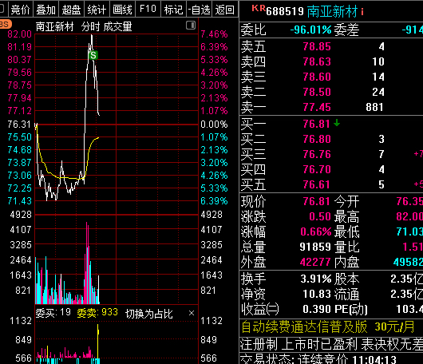
Task: Open F10 company info
Action: pos(148,10)
